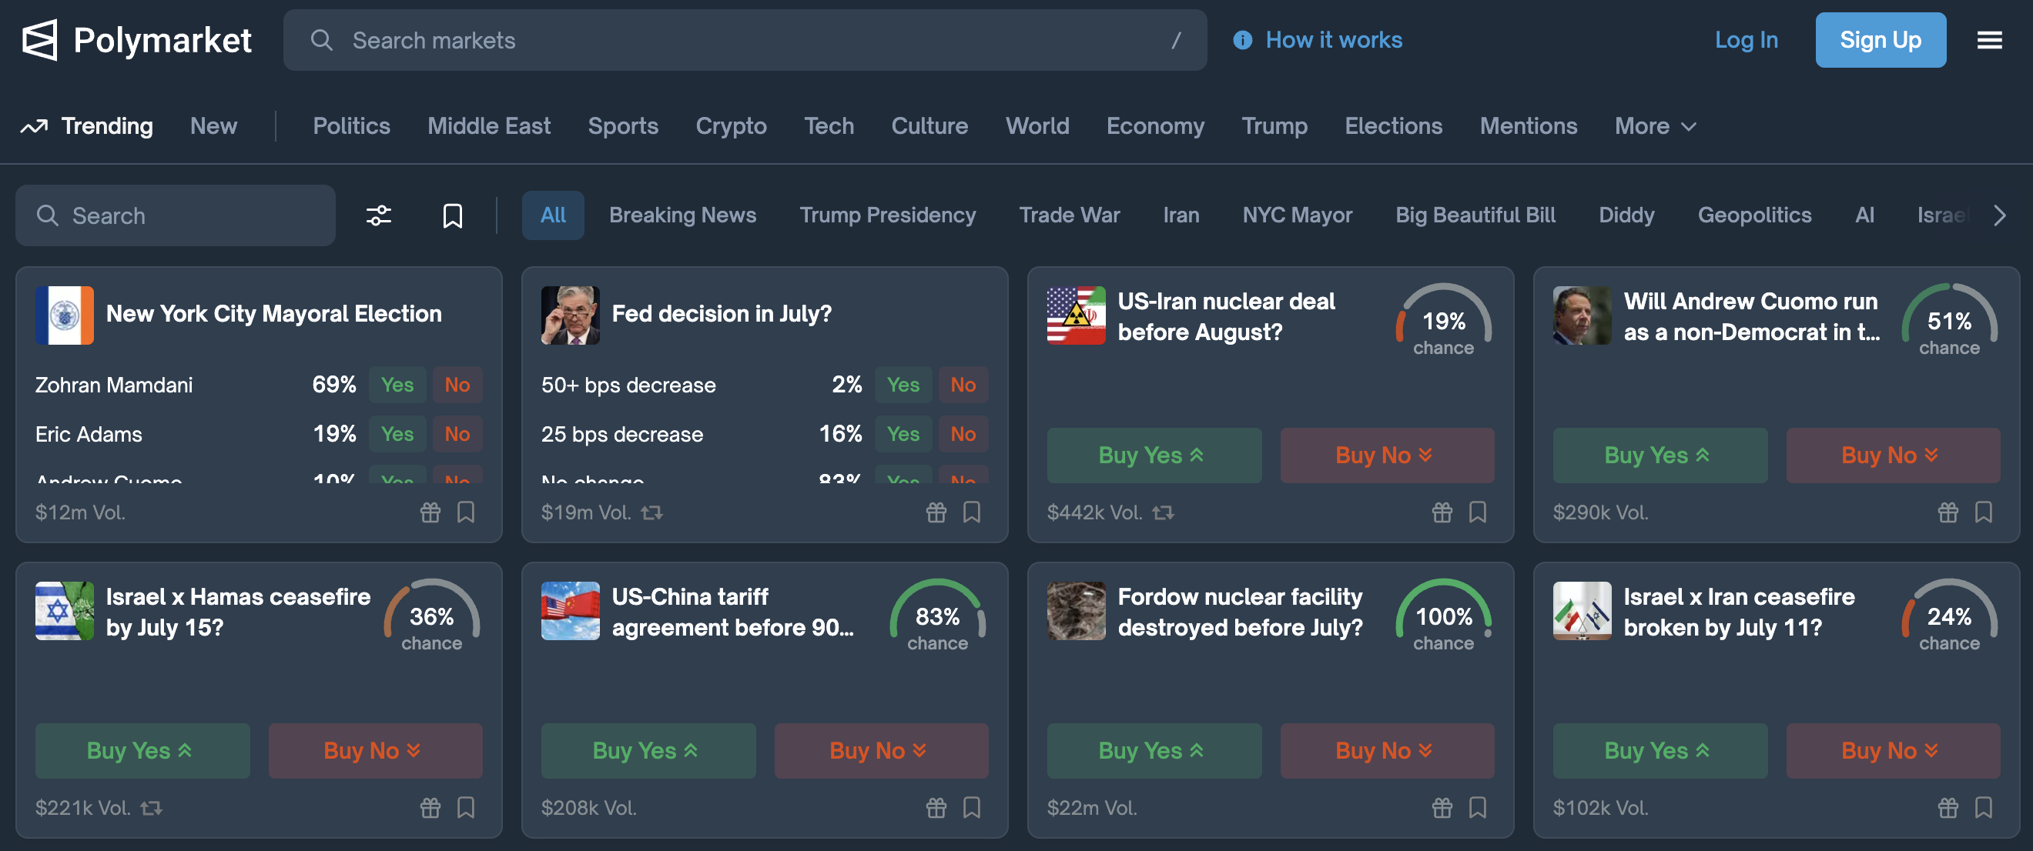Click the Trending arrow icon
The image size is (2033, 851).
pyautogui.click(x=34, y=126)
